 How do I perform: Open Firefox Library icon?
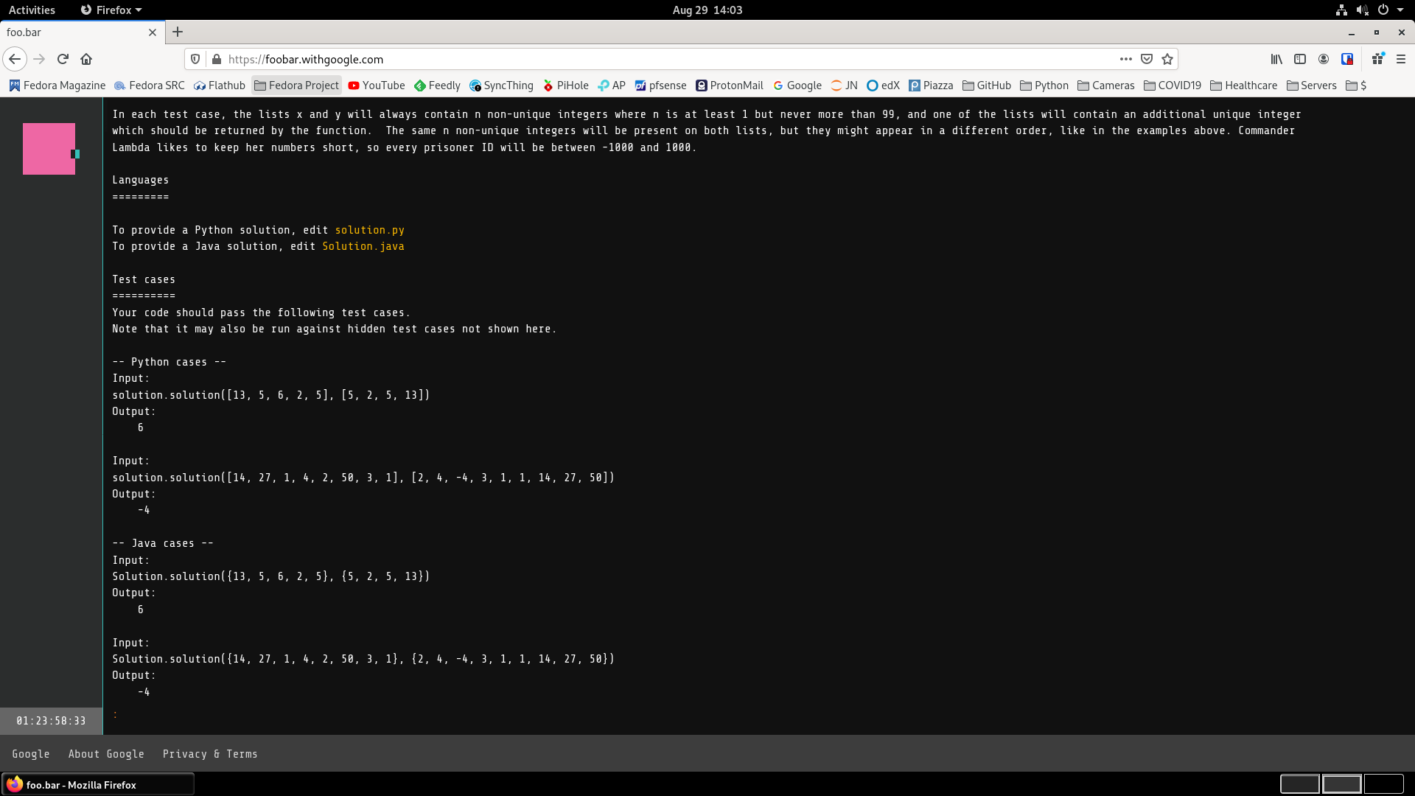[x=1276, y=59]
